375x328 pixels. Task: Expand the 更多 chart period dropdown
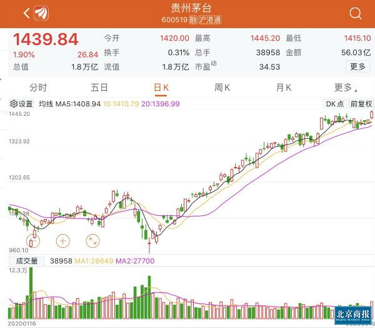pos(344,88)
